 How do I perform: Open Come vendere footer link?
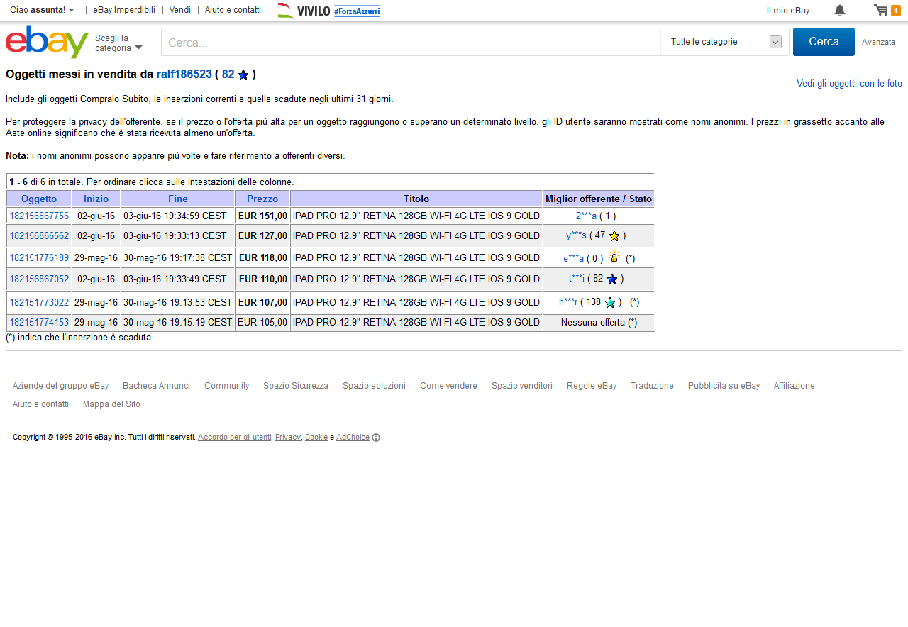(x=448, y=386)
